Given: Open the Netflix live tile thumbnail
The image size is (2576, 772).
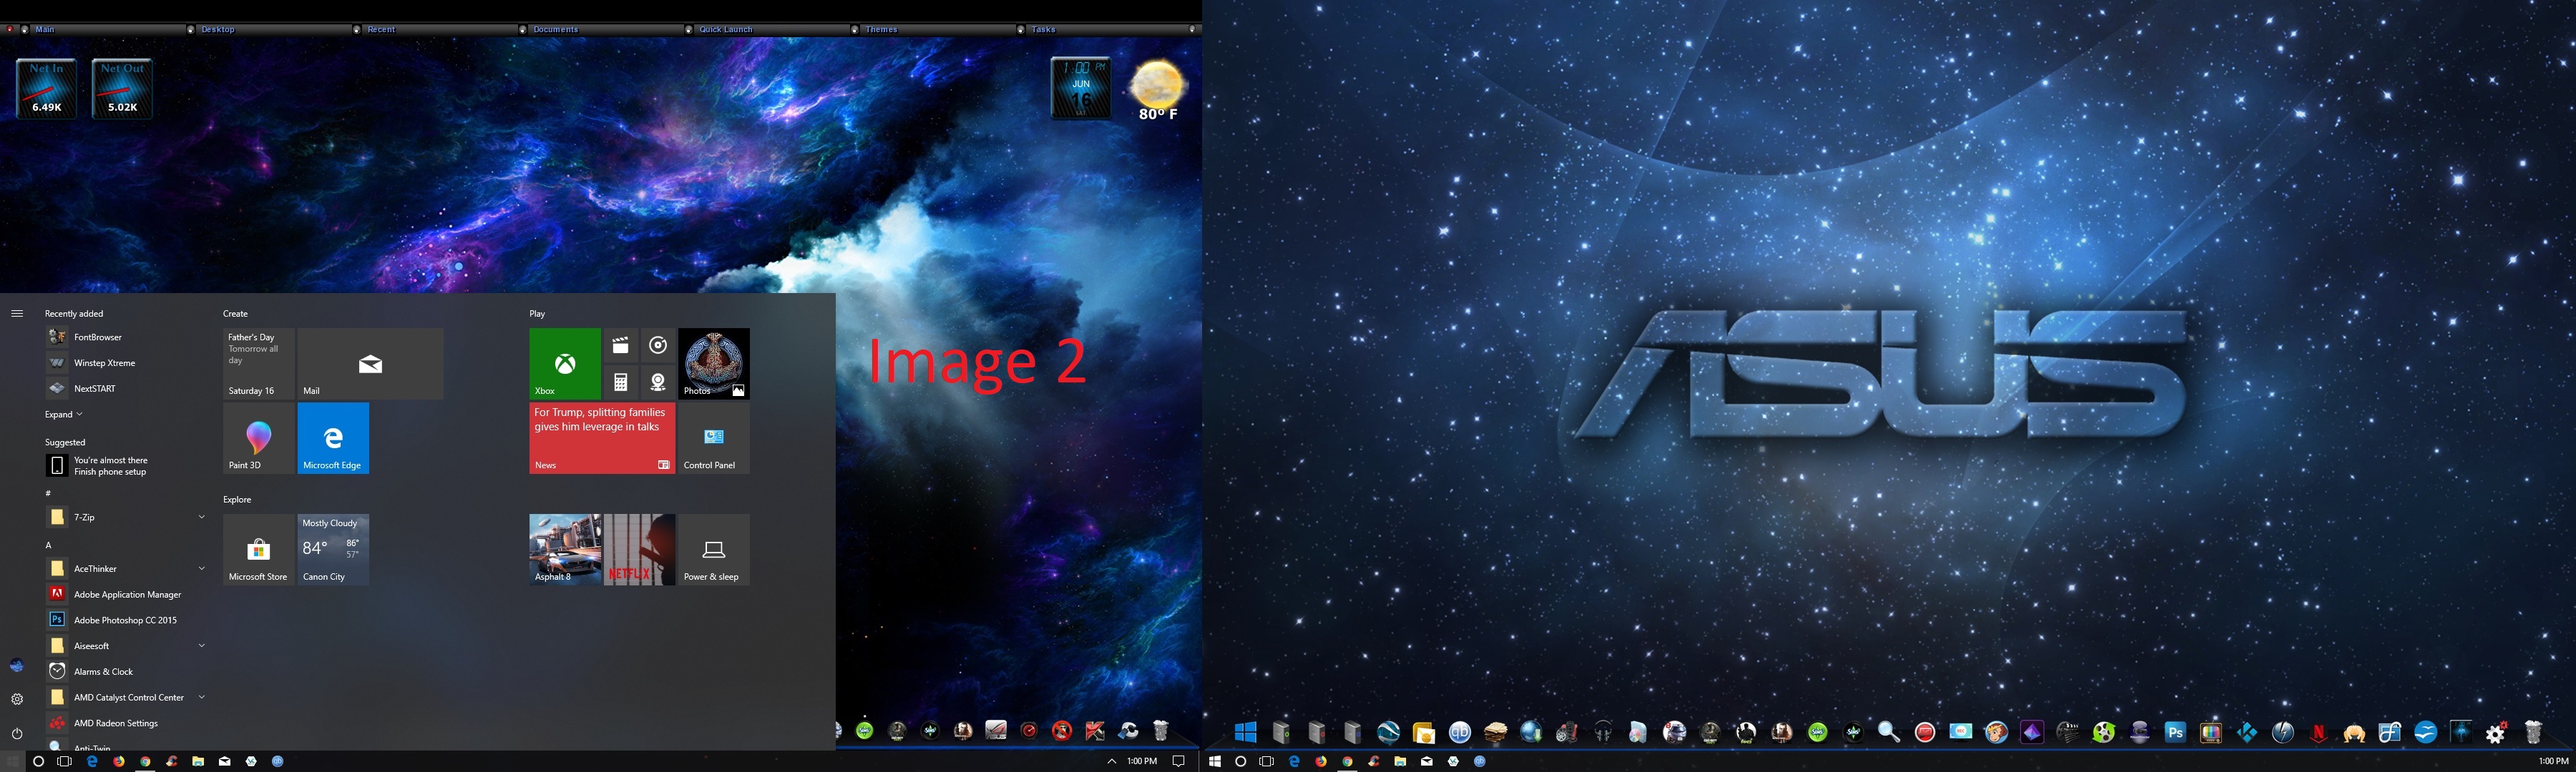Looking at the screenshot, I should tap(639, 549).
